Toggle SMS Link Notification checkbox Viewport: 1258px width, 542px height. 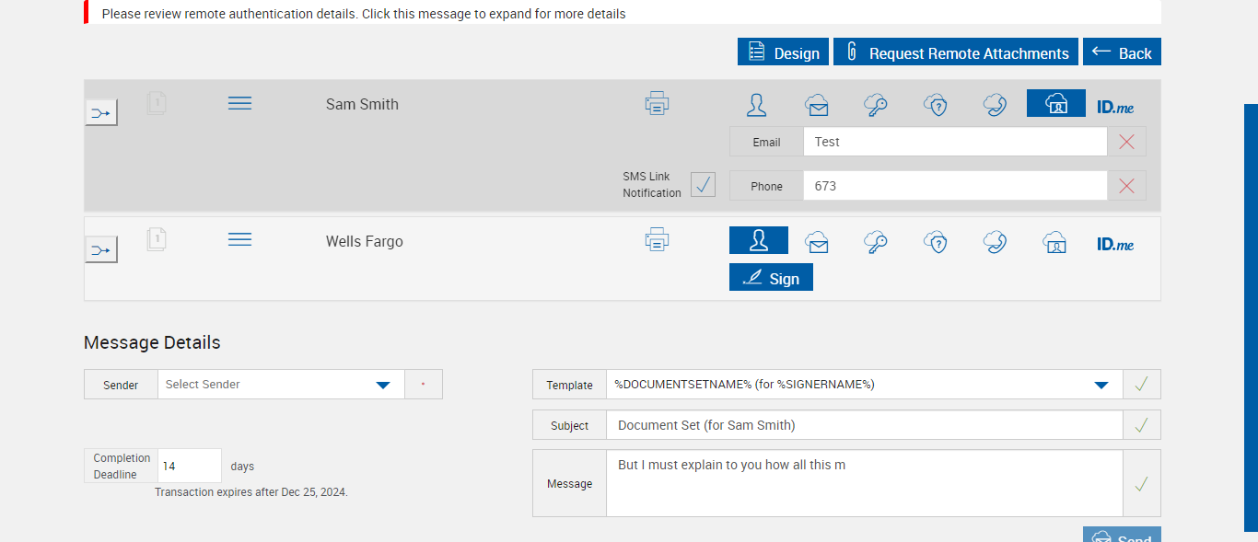point(703,184)
